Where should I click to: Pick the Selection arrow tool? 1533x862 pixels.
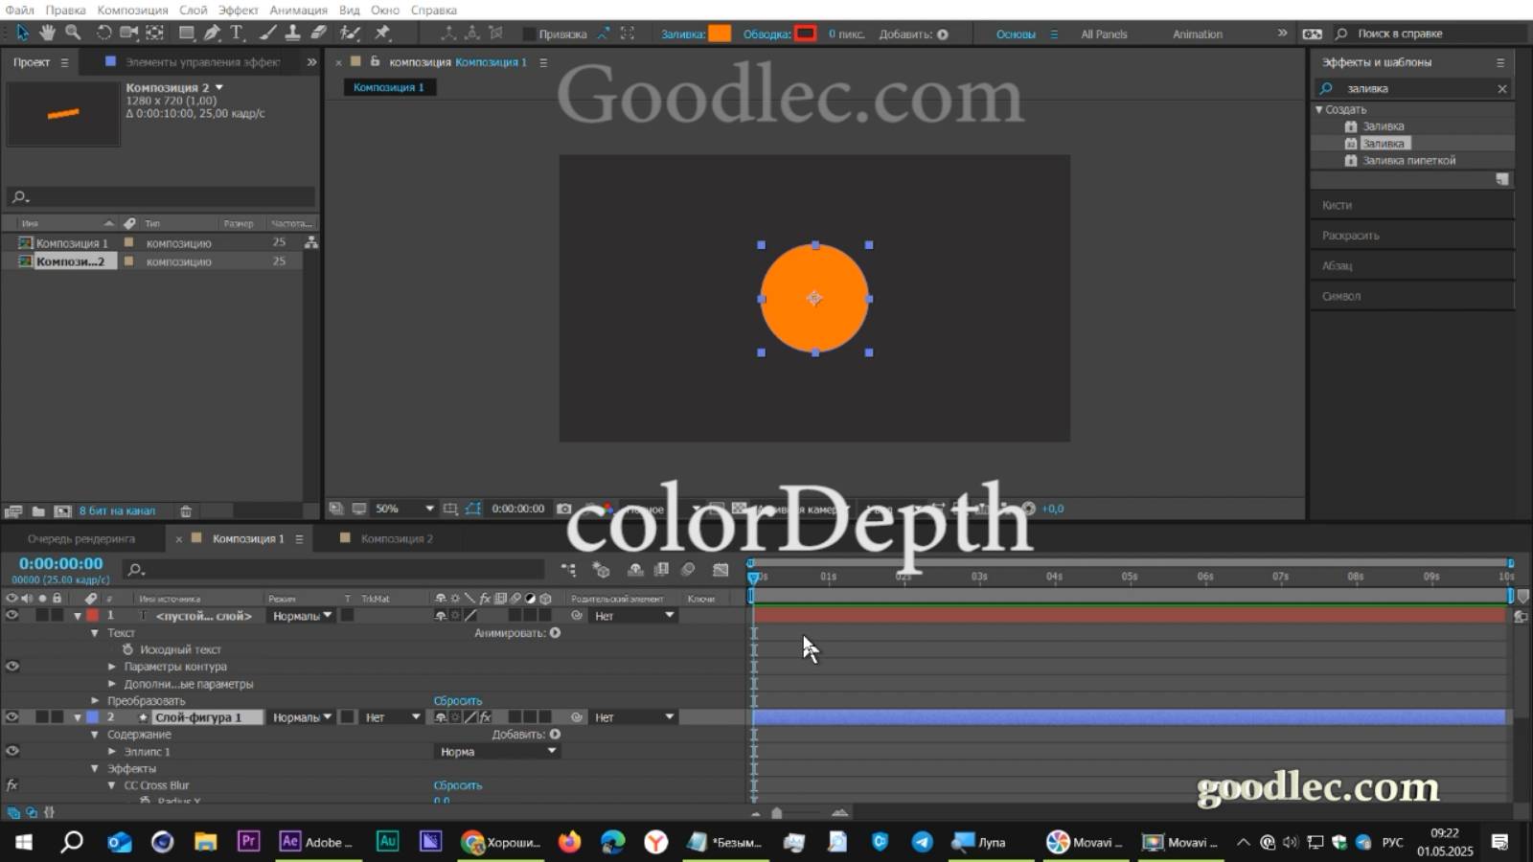point(23,32)
